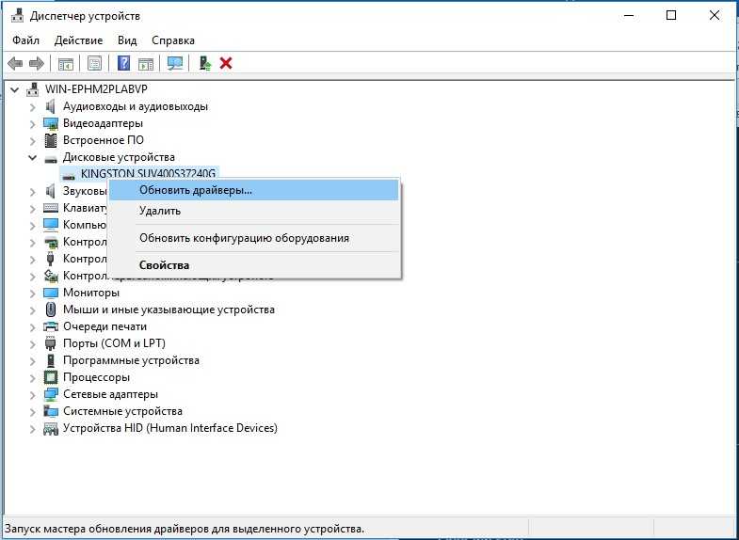Click the Порты (COM и LPT) icon
The image size is (739, 540).
pos(51,343)
